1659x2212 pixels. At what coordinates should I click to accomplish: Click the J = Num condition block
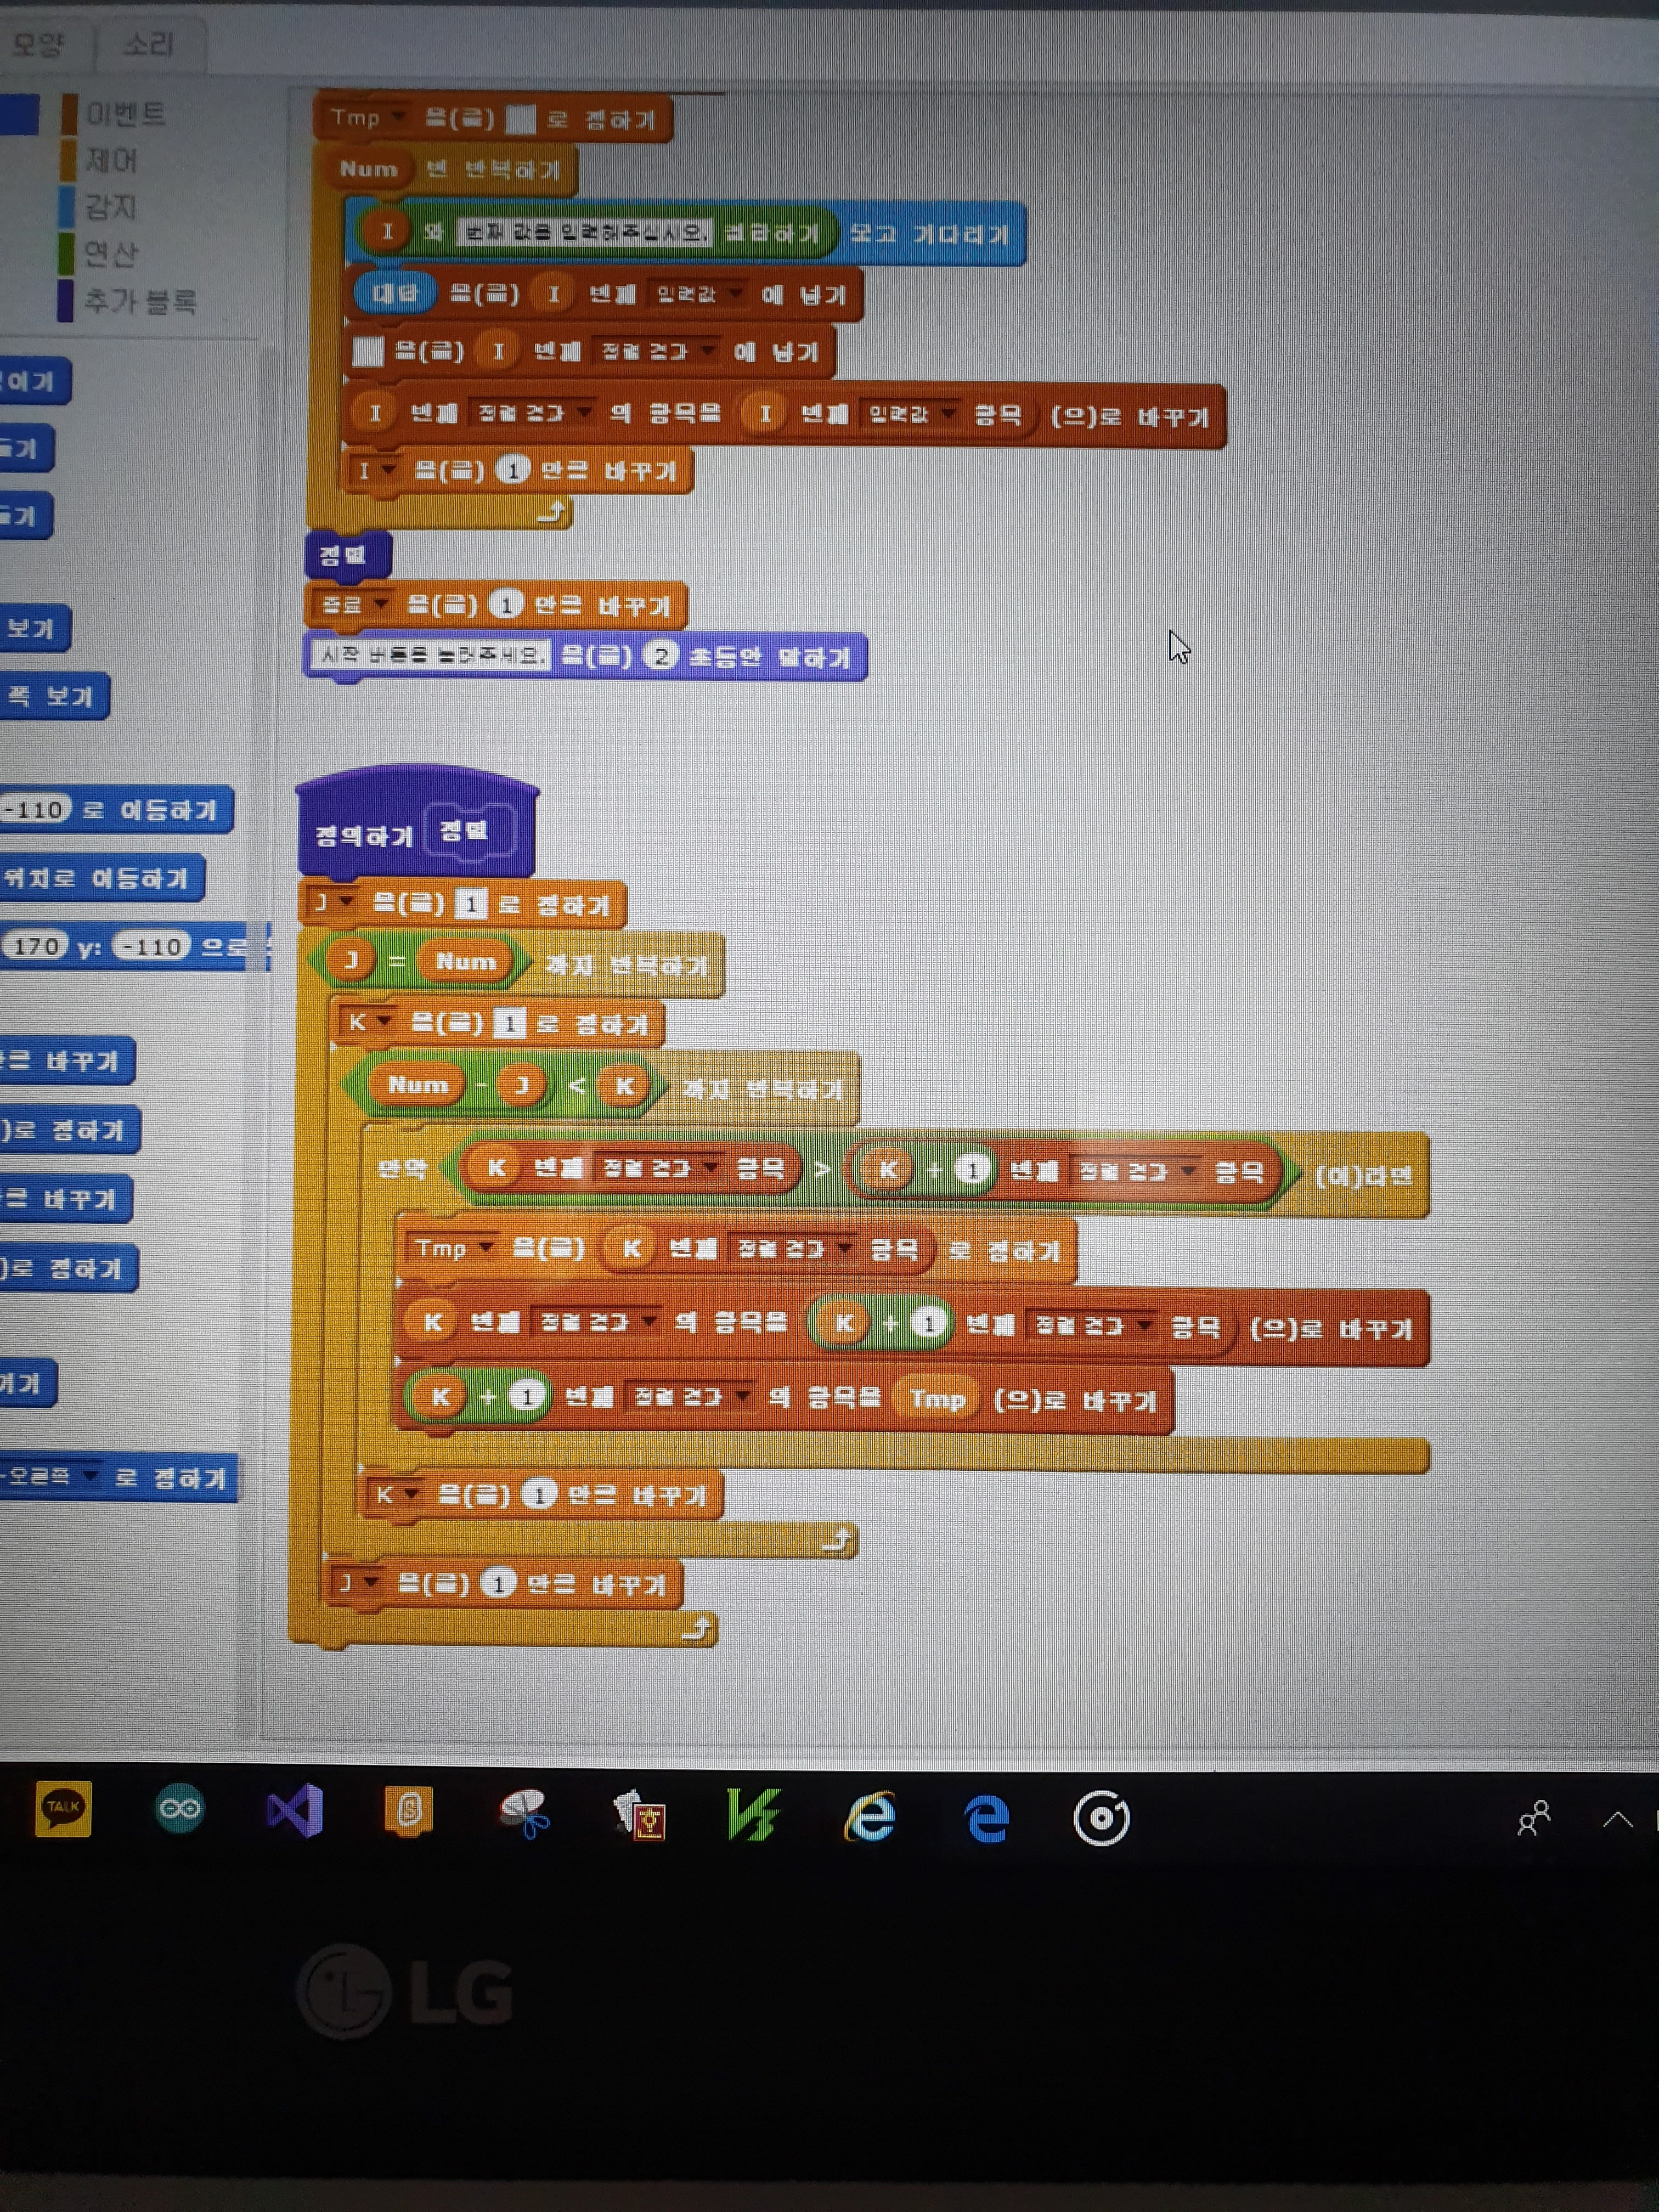click(x=420, y=961)
